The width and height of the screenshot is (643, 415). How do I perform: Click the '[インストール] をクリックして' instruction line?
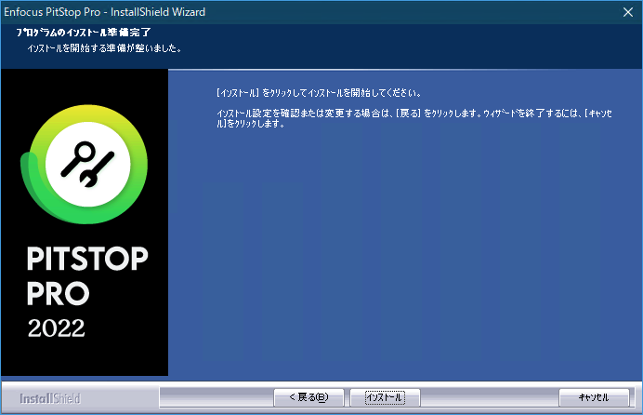pyautogui.click(x=319, y=93)
